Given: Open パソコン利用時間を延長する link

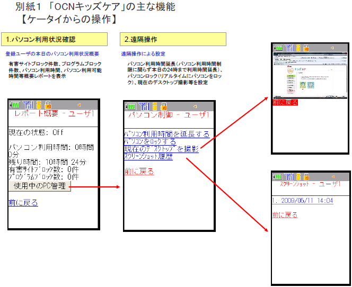Looking at the screenshot, I should coord(167,134).
